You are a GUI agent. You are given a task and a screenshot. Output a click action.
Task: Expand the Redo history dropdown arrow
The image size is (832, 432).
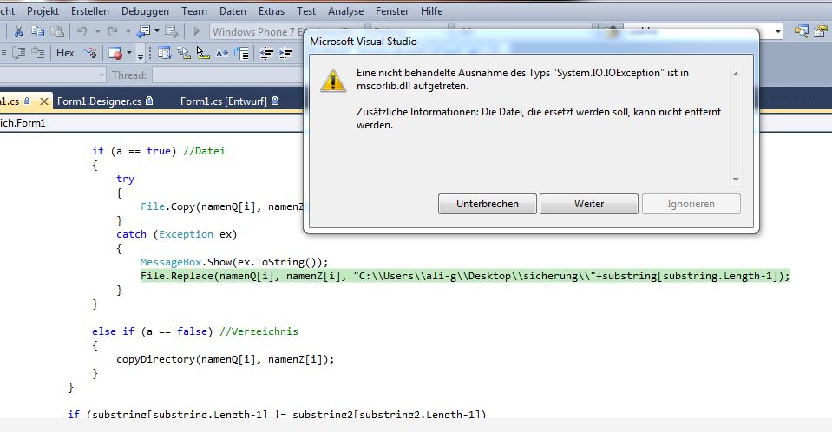pyautogui.click(x=128, y=32)
